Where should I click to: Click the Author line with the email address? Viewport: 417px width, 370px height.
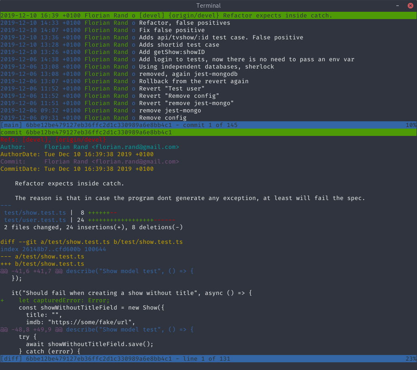pyautogui.click(x=89, y=147)
